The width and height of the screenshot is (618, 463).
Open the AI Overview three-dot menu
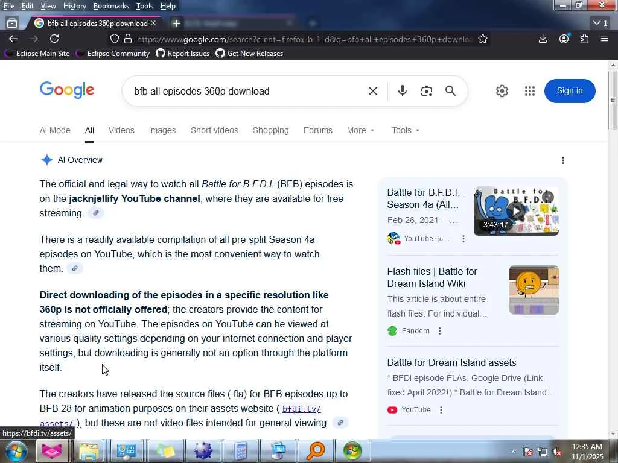[563, 160]
